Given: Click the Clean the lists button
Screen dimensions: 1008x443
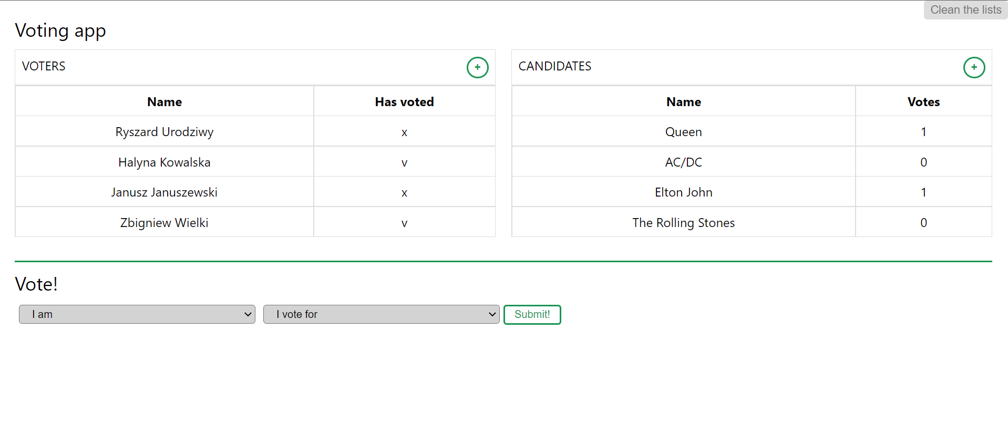Looking at the screenshot, I should (x=966, y=10).
